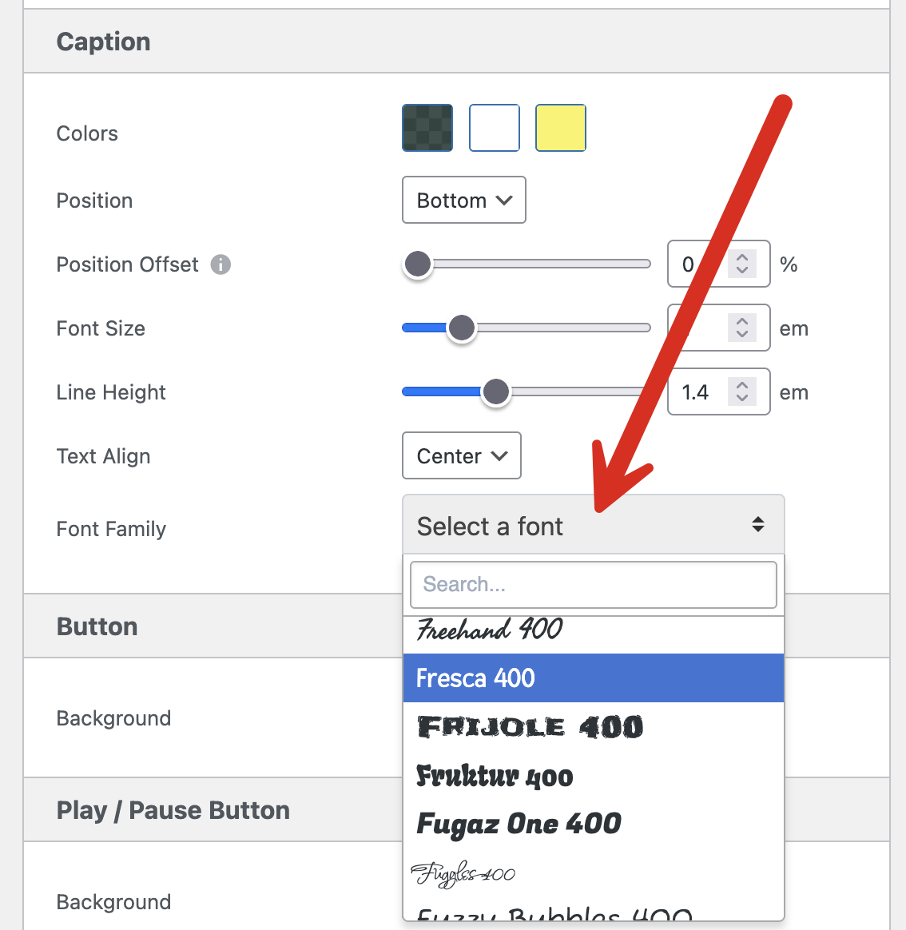Open the white caption color swatch
This screenshot has width=906, height=930.
[x=495, y=128]
